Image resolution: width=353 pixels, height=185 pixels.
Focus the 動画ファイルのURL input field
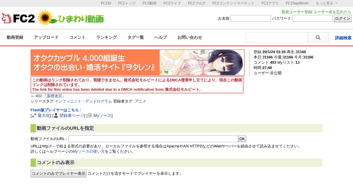(x=153, y=139)
